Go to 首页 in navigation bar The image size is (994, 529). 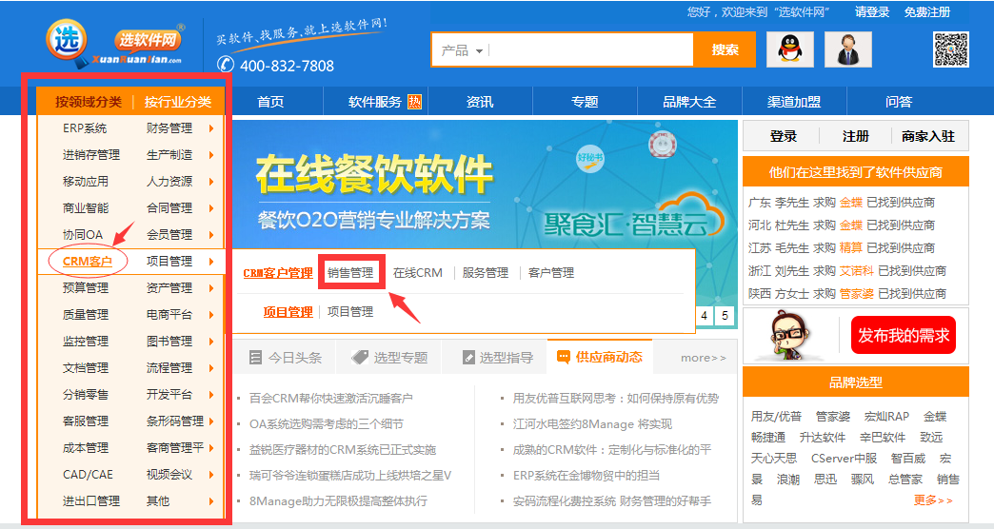pos(270,102)
